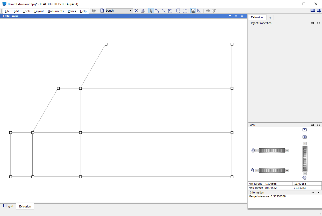Image resolution: width=322 pixels, height=216 pixels.
Task: Choose the point-and-edge drawing tool
Action: point(157,11)
